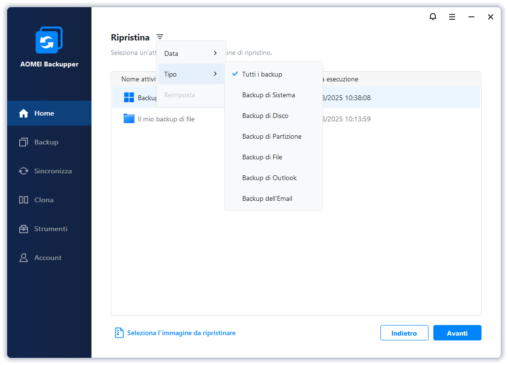Click the Indietro button

pos(404,333)
